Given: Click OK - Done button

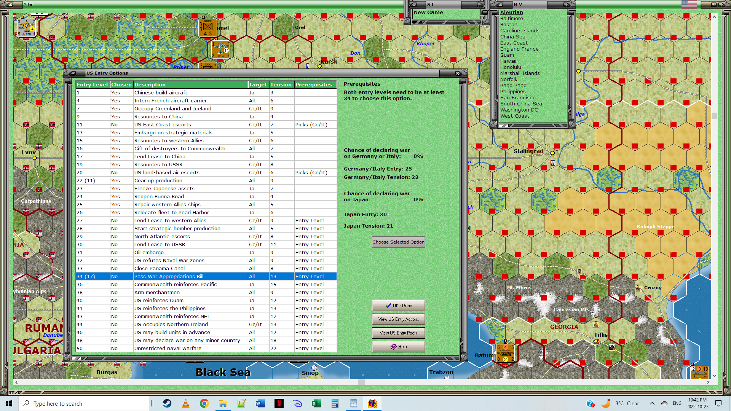Looking at the screenshot, I should (x=398, y=306).
